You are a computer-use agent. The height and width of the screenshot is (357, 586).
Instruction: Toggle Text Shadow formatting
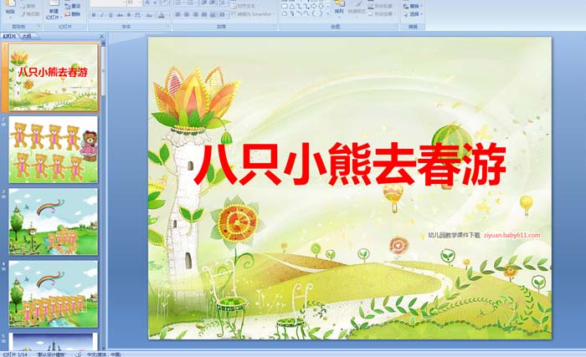pos(129,15)
